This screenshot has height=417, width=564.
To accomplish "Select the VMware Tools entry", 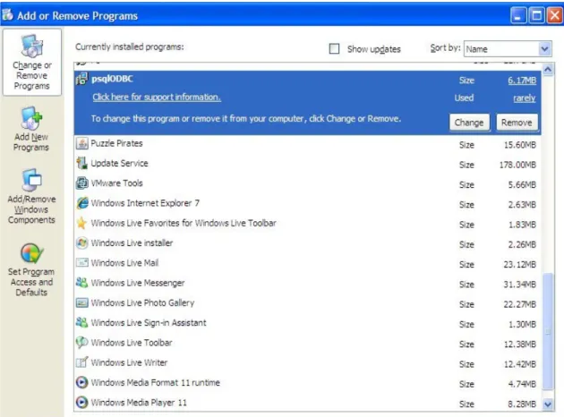I will point(308,183).
